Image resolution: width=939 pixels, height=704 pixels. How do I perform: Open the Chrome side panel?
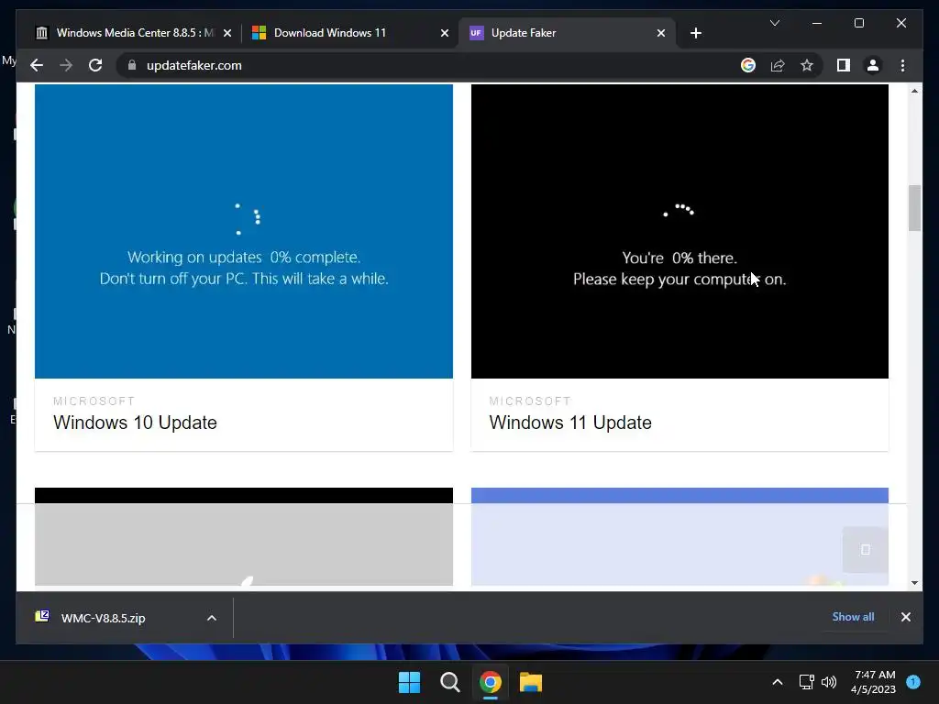point(844,65)
